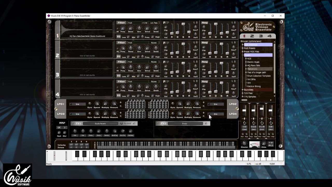Screen dimensions: 332x187
Task: Adjust the LFO4 Amount knob
Action: pos(197,113)
